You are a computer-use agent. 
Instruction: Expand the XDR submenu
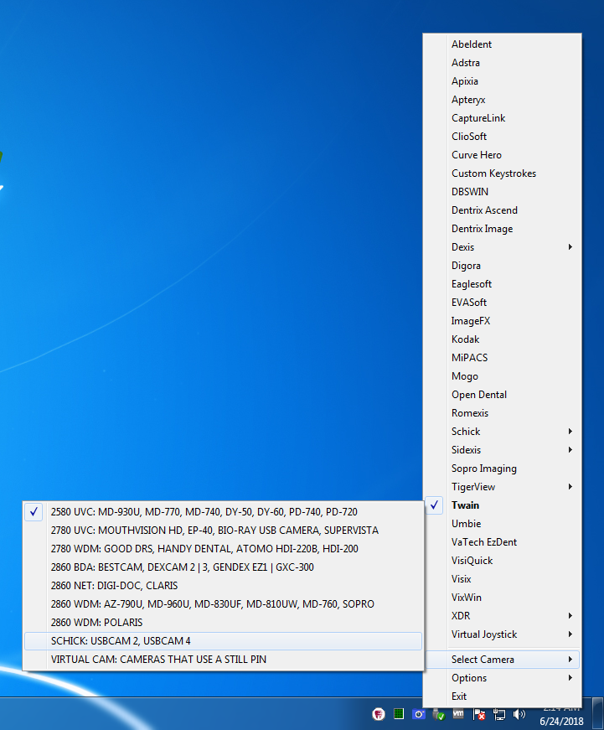coord(503,616)
